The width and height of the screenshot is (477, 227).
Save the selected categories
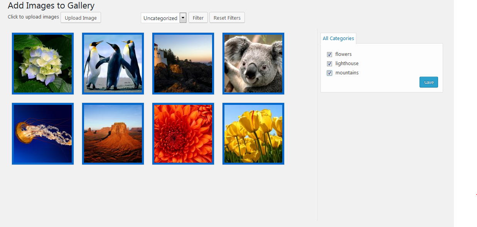[x=429, y=82]
